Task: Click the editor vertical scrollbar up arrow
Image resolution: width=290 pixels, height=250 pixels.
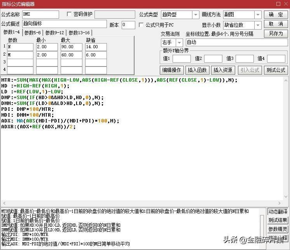Action: coord(286,80)
